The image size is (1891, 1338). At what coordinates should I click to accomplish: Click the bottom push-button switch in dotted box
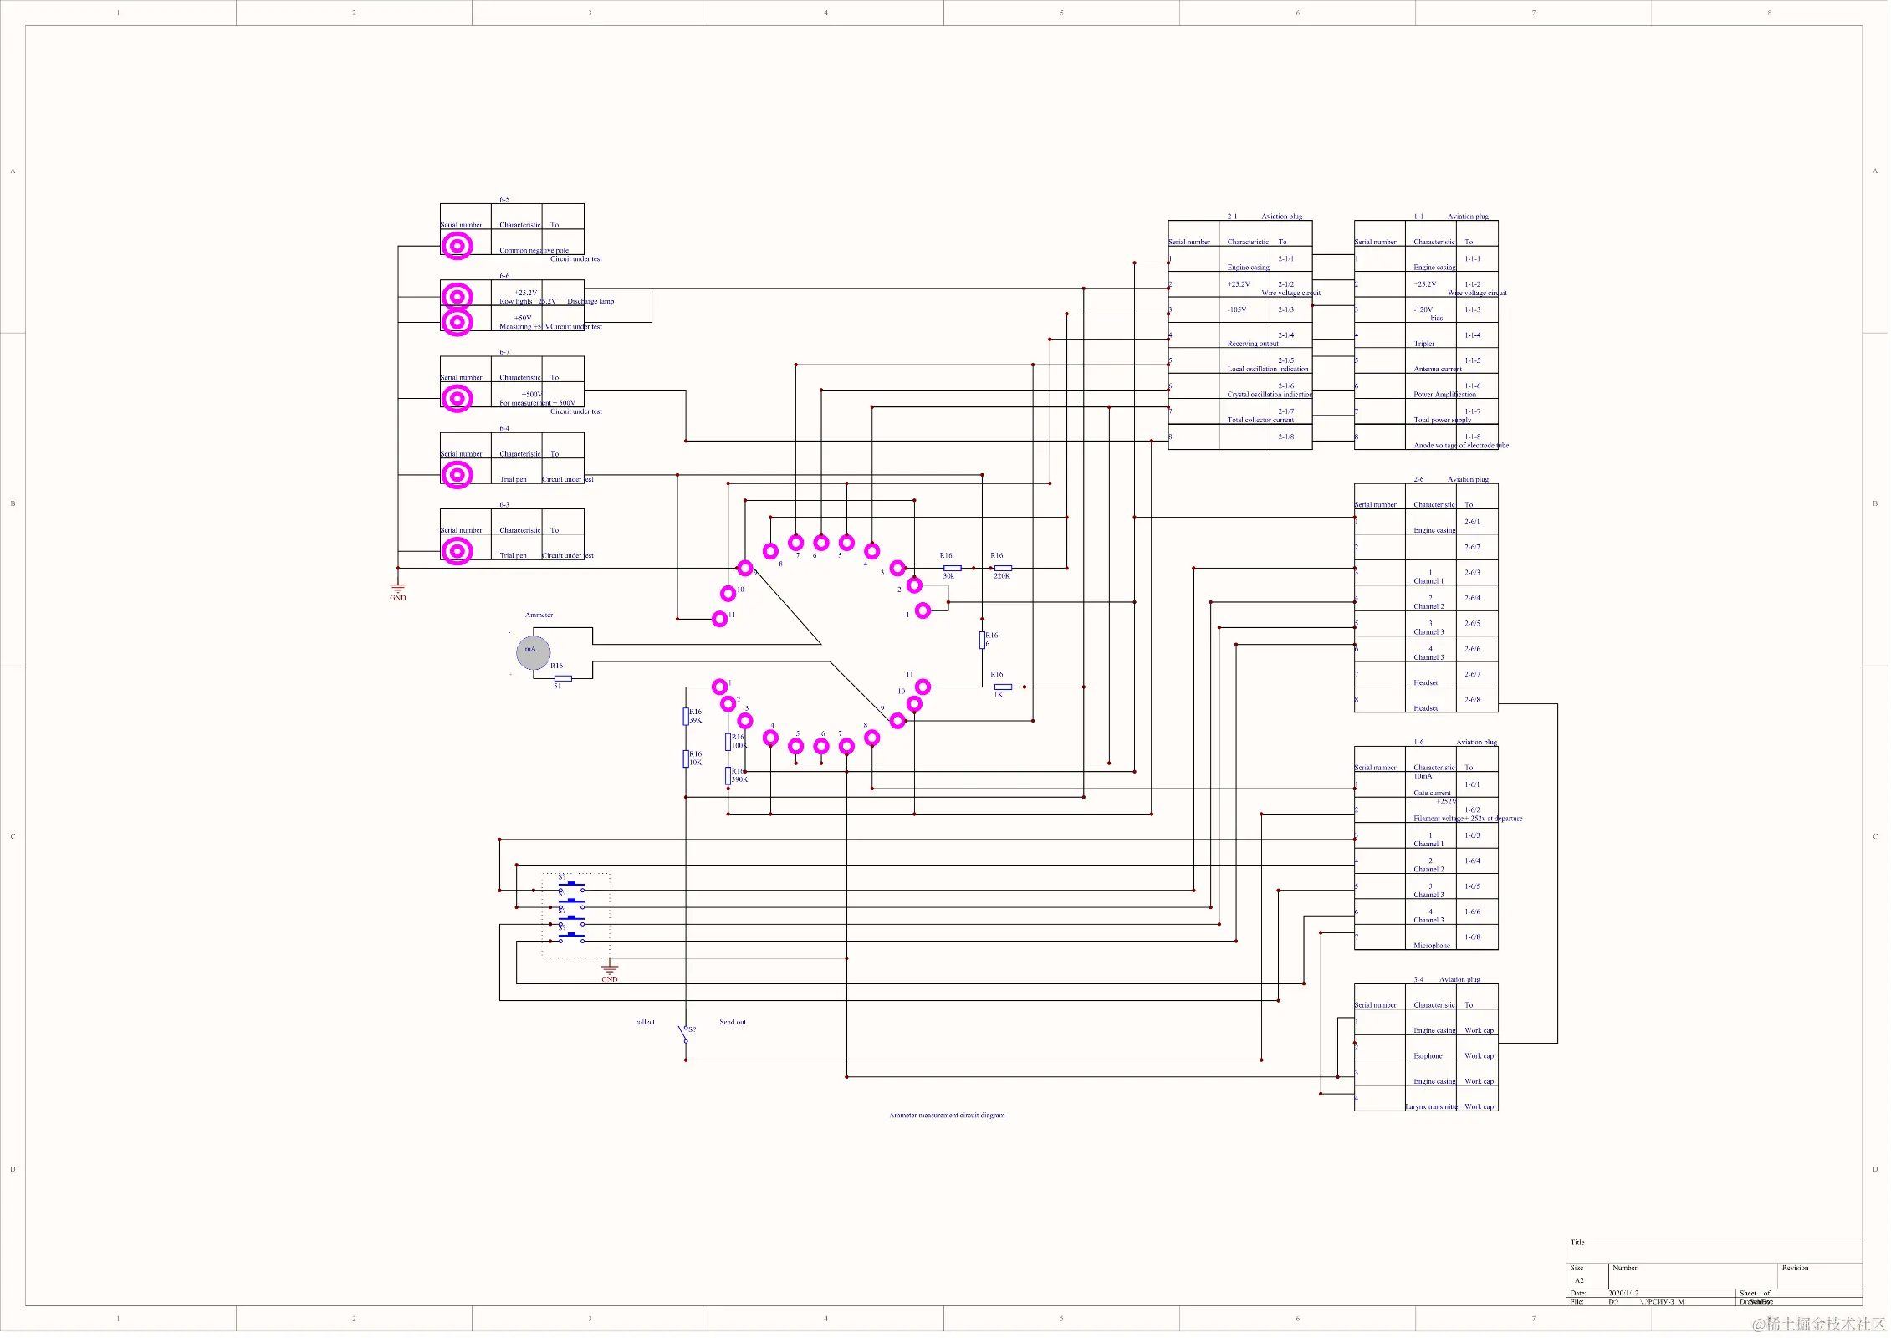pyautogui.click(x=571, y=937)
